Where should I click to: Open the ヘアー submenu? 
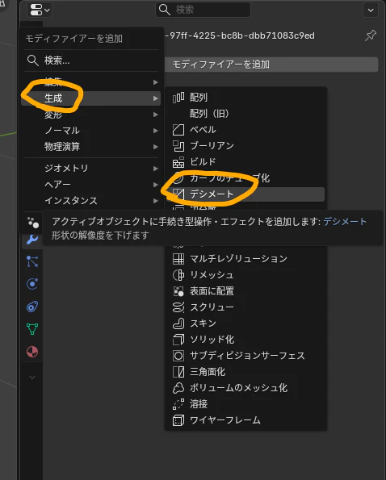[91, 185]
